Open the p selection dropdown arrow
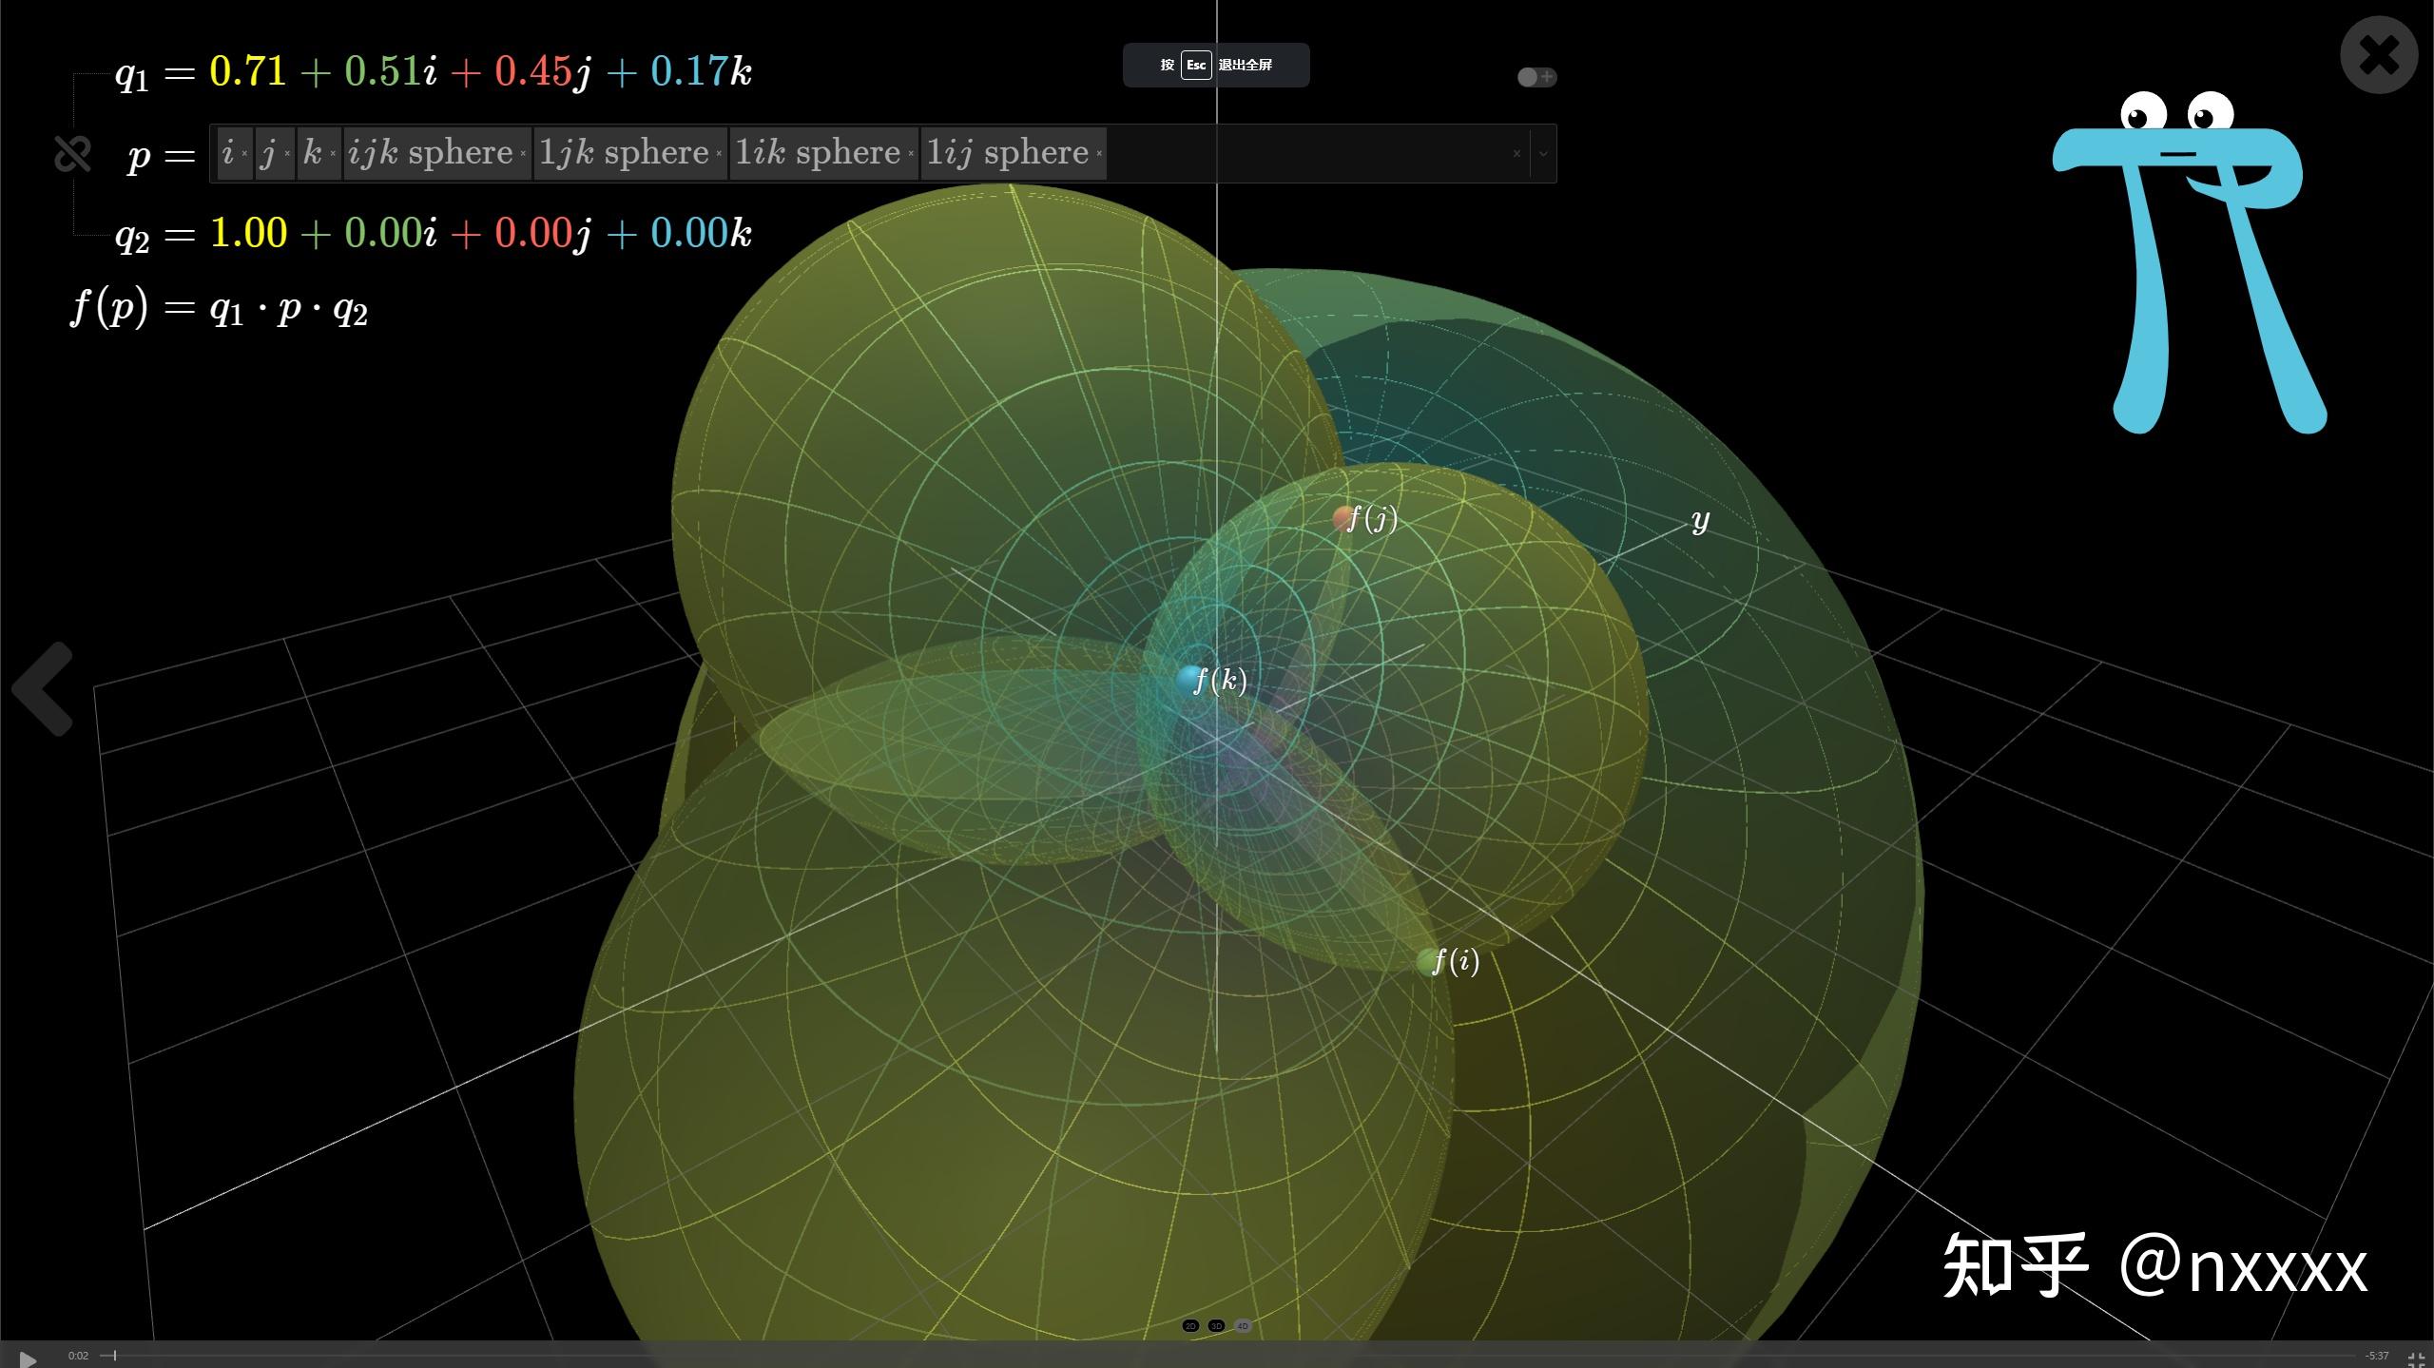2434x1368 pixels. pos(1543,154)
